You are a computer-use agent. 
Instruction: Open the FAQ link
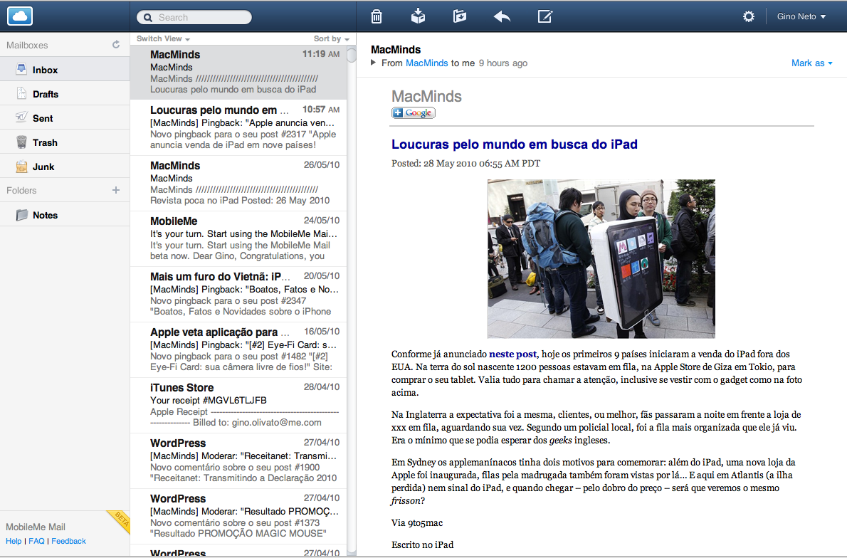(x=37, y=541)
